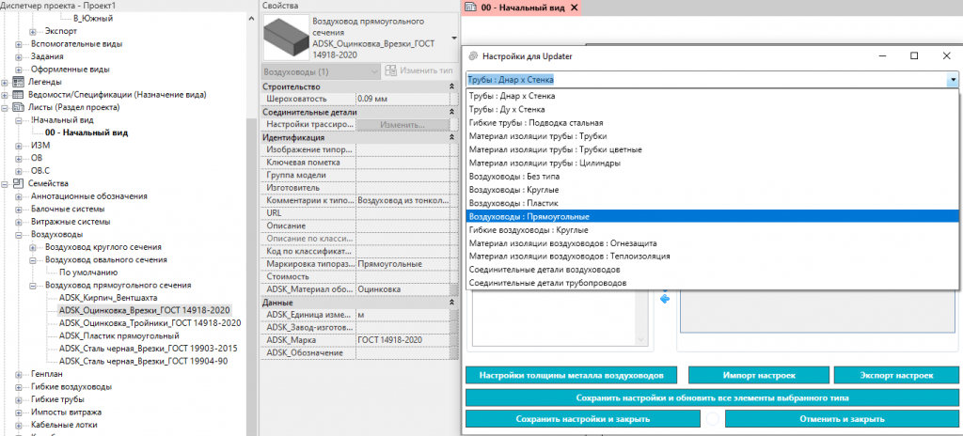963x436 pixels.
Task: Expand Воздуховод круглого сечения node
Action: coord(33,247)
